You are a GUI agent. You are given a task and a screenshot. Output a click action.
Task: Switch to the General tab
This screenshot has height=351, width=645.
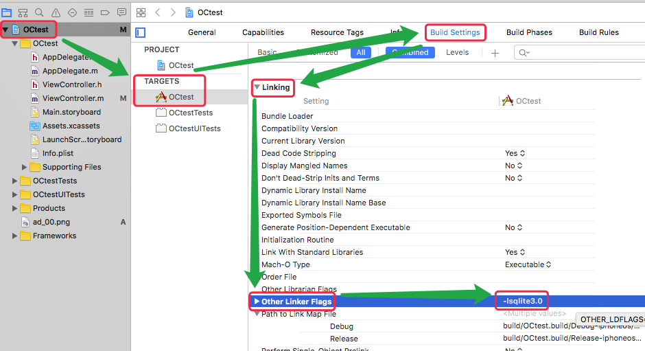[202, 32]
